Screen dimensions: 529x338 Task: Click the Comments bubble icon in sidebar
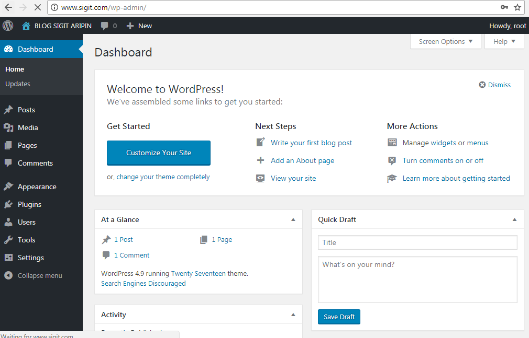(x=8, y=164)
